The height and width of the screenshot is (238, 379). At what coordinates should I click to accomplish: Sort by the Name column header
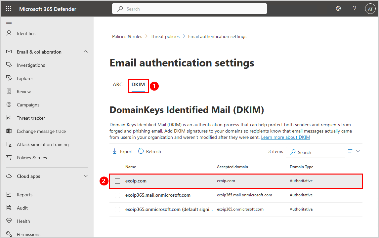(x=131, y=167)
